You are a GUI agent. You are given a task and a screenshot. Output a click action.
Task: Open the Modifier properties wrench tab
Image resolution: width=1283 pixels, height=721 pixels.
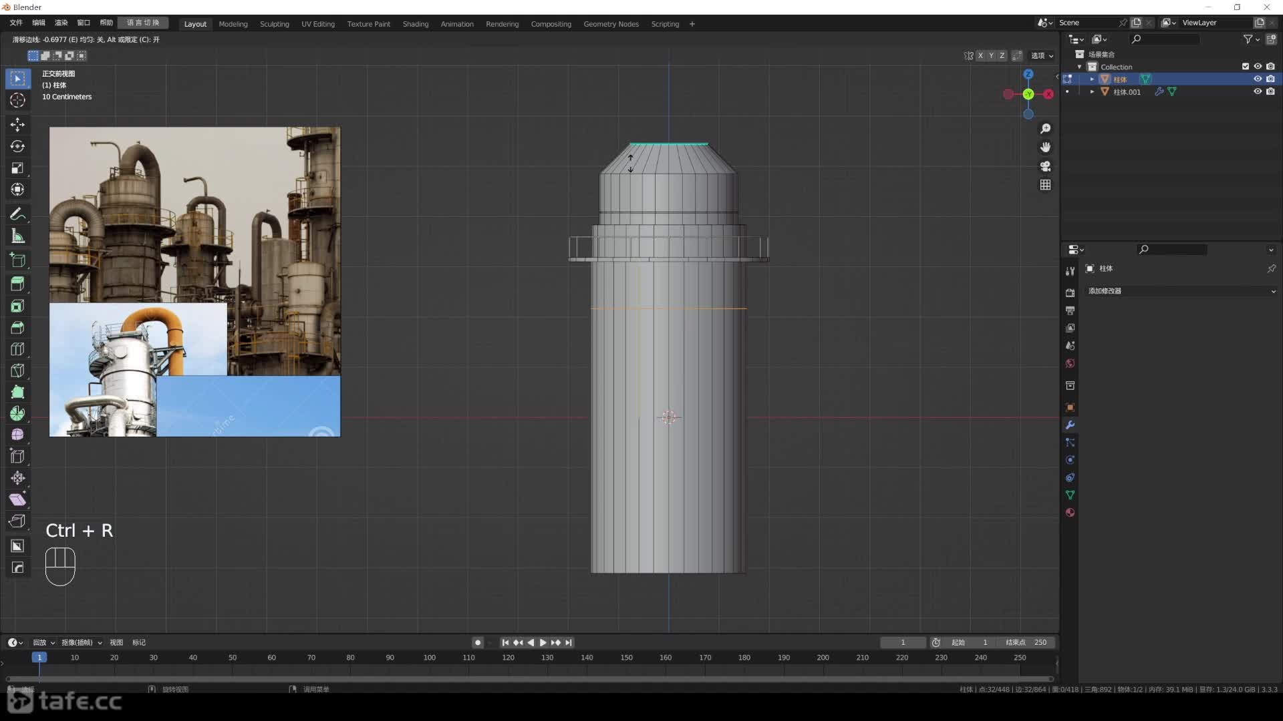(1070, 425)
